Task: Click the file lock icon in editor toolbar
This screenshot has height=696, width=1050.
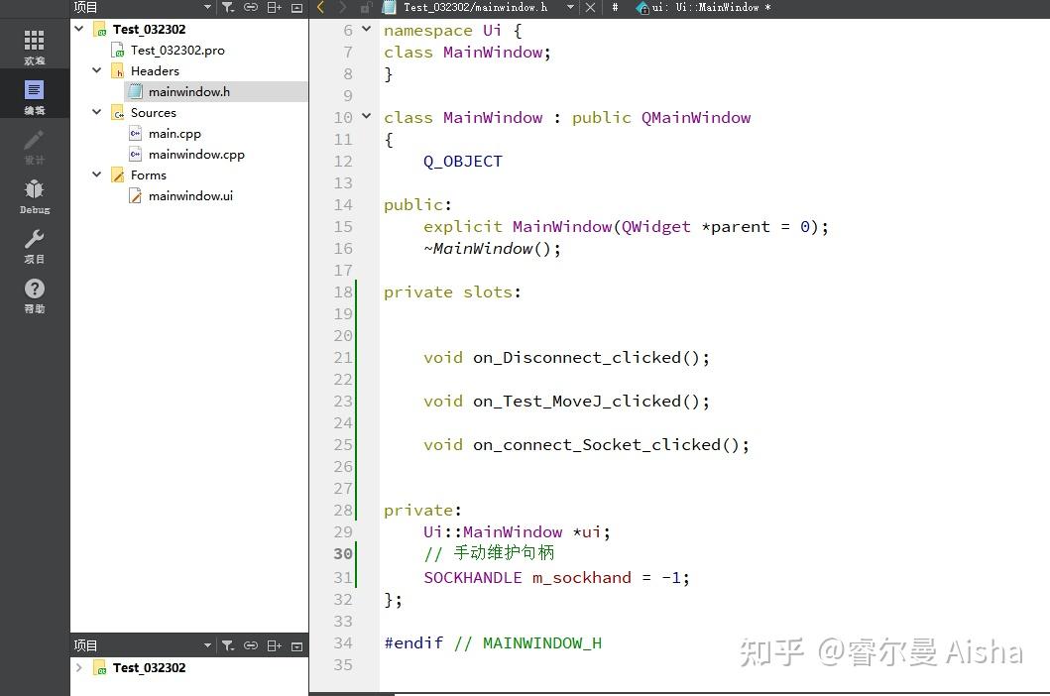Action: point(366,7)
